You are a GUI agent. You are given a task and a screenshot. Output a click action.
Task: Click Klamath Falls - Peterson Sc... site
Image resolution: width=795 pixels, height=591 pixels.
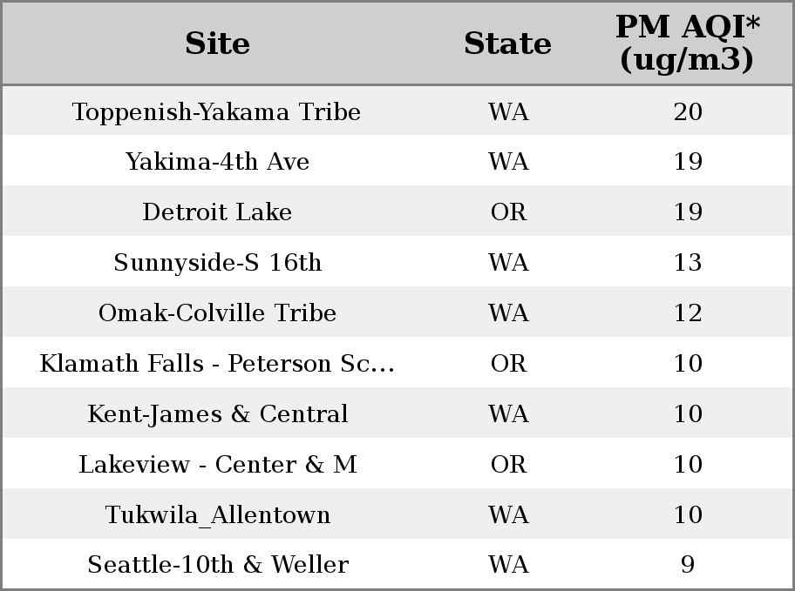click(217, 364)
